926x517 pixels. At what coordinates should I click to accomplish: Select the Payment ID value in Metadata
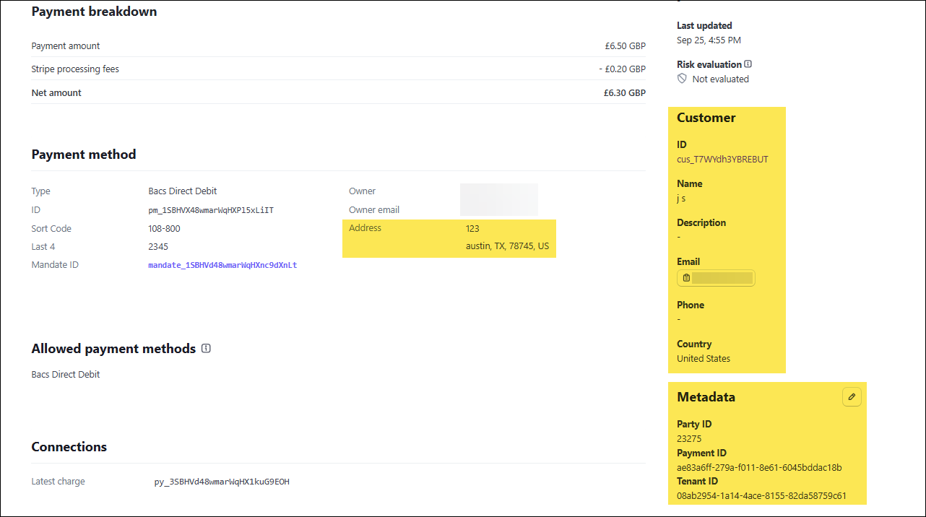click(759, 467)
